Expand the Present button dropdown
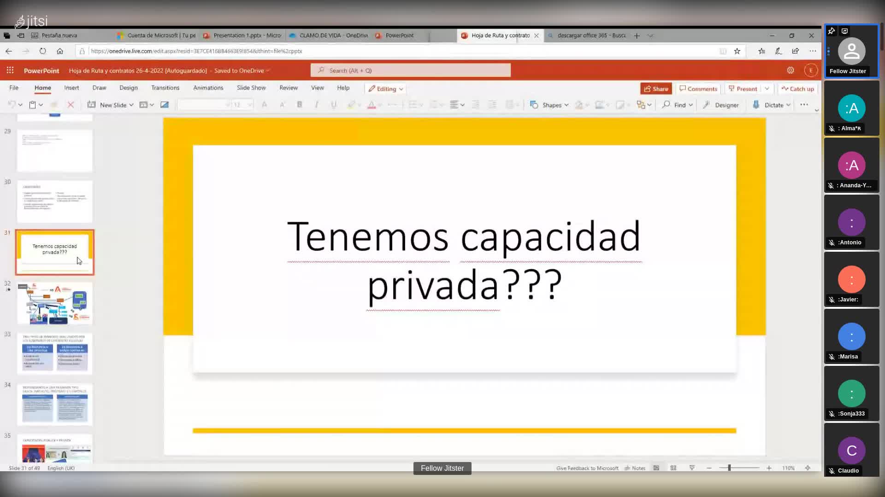The image size is (885, 497). (x=767, y=89)
